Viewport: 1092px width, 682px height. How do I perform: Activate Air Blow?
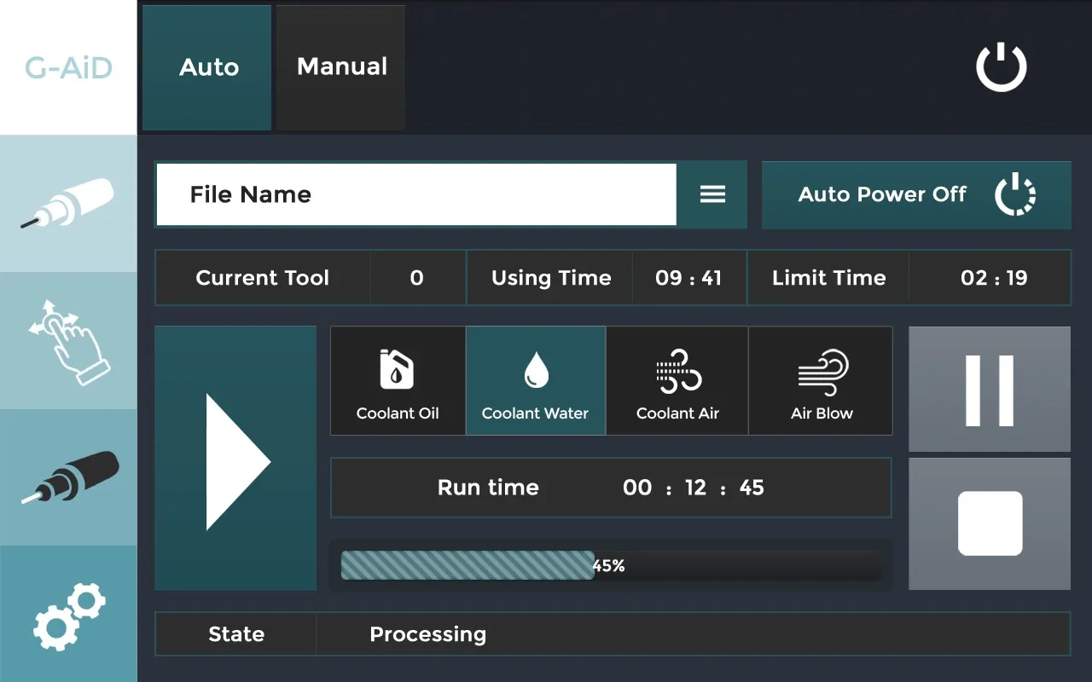[x=821, y=381]
